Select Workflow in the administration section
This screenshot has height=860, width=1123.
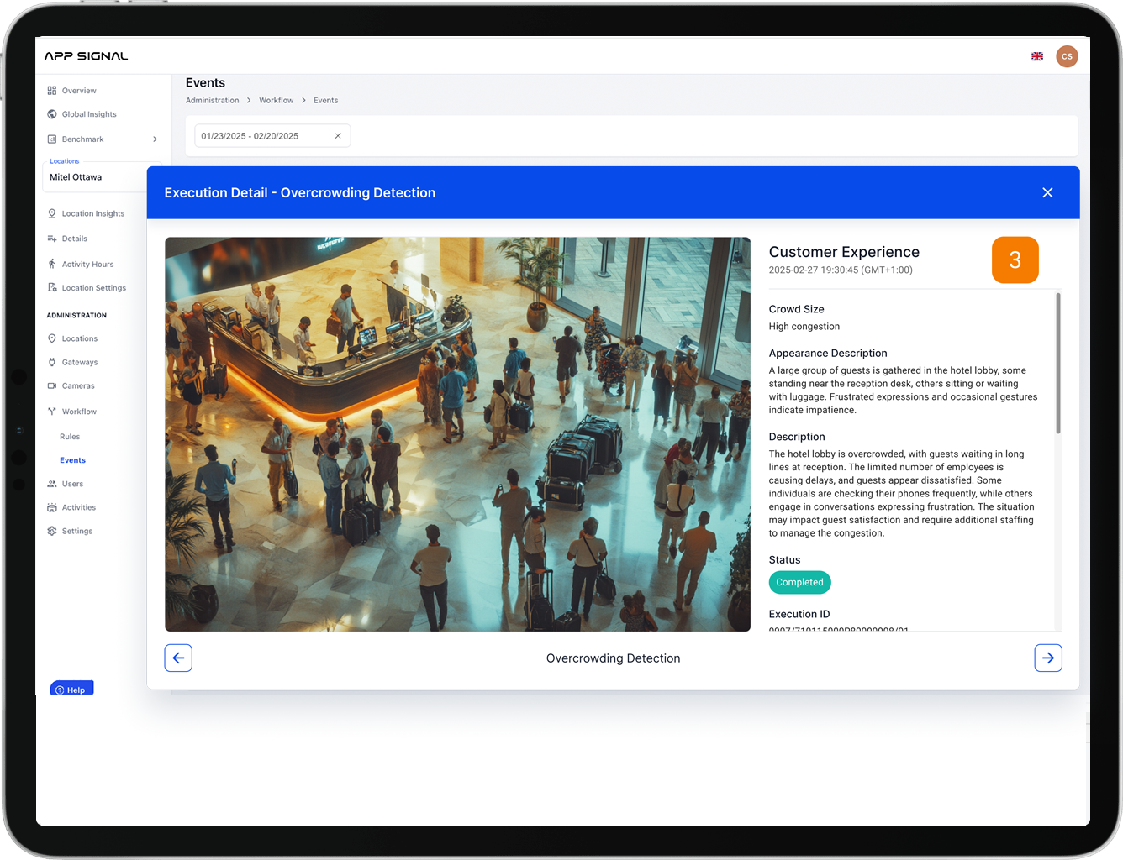click(x=79, y=411)
